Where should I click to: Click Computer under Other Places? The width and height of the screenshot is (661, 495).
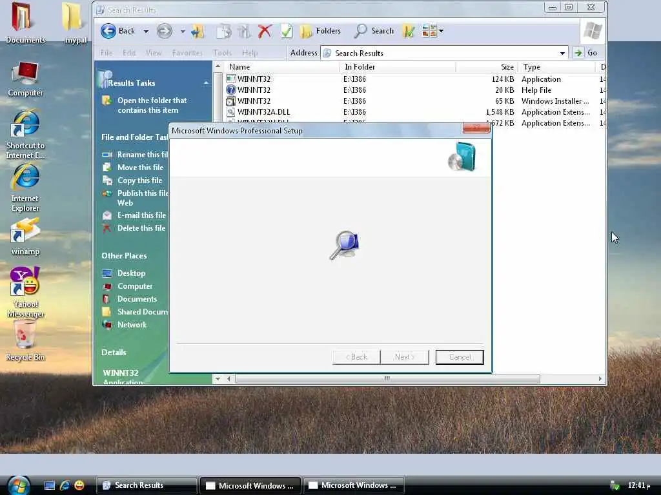point(135,286)
